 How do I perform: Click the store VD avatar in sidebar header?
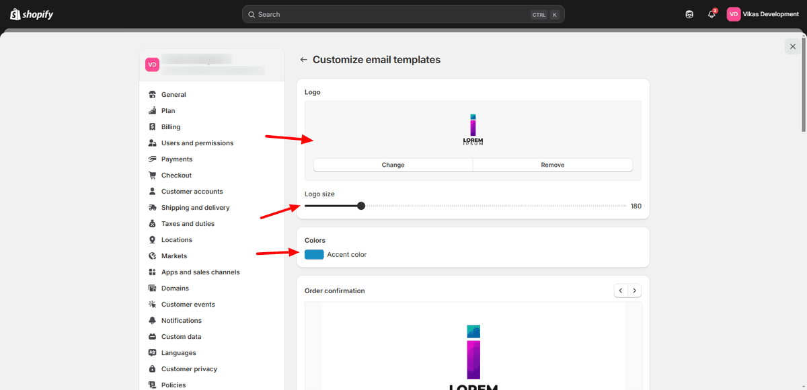click(153, 65)
